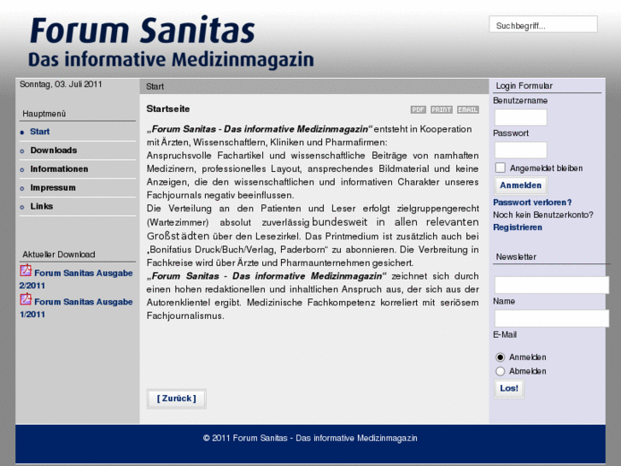621x466 pixels.
Task: Click the 'Suchbegriff...' search field
Action: tap(543, 25)
